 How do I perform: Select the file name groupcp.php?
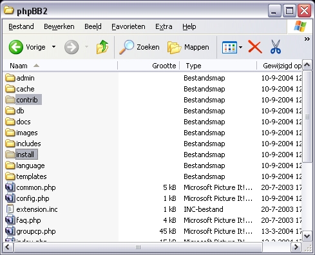(x=36, y=231)
